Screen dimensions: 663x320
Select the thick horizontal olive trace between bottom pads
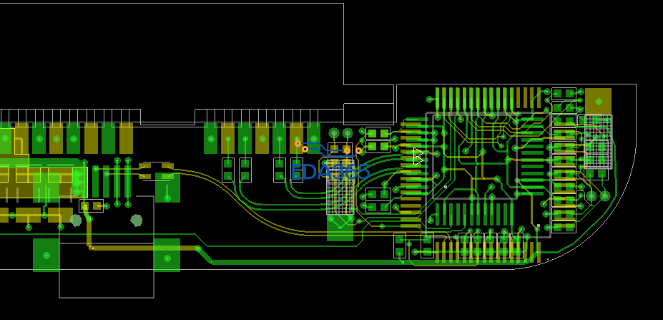144,248
